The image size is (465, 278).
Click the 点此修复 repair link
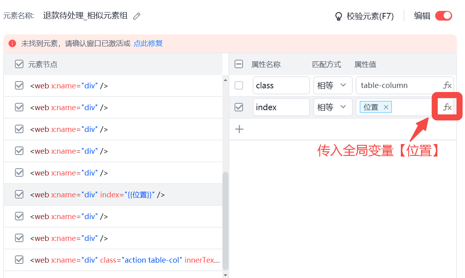[x=148, y=43]
